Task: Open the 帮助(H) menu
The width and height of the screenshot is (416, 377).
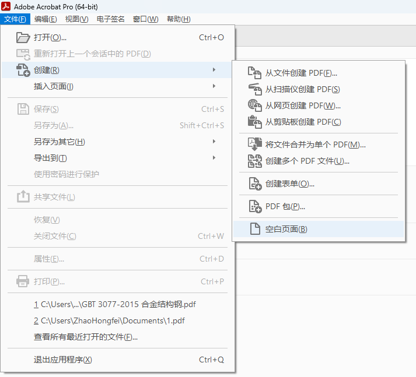Action: tap(179, 19)
